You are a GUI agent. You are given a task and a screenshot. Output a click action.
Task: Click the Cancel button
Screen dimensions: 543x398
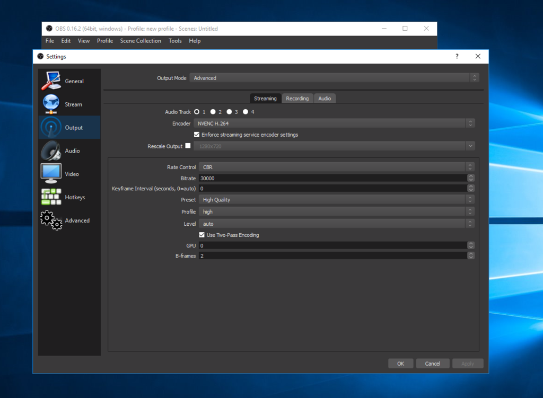click(433, 364)
